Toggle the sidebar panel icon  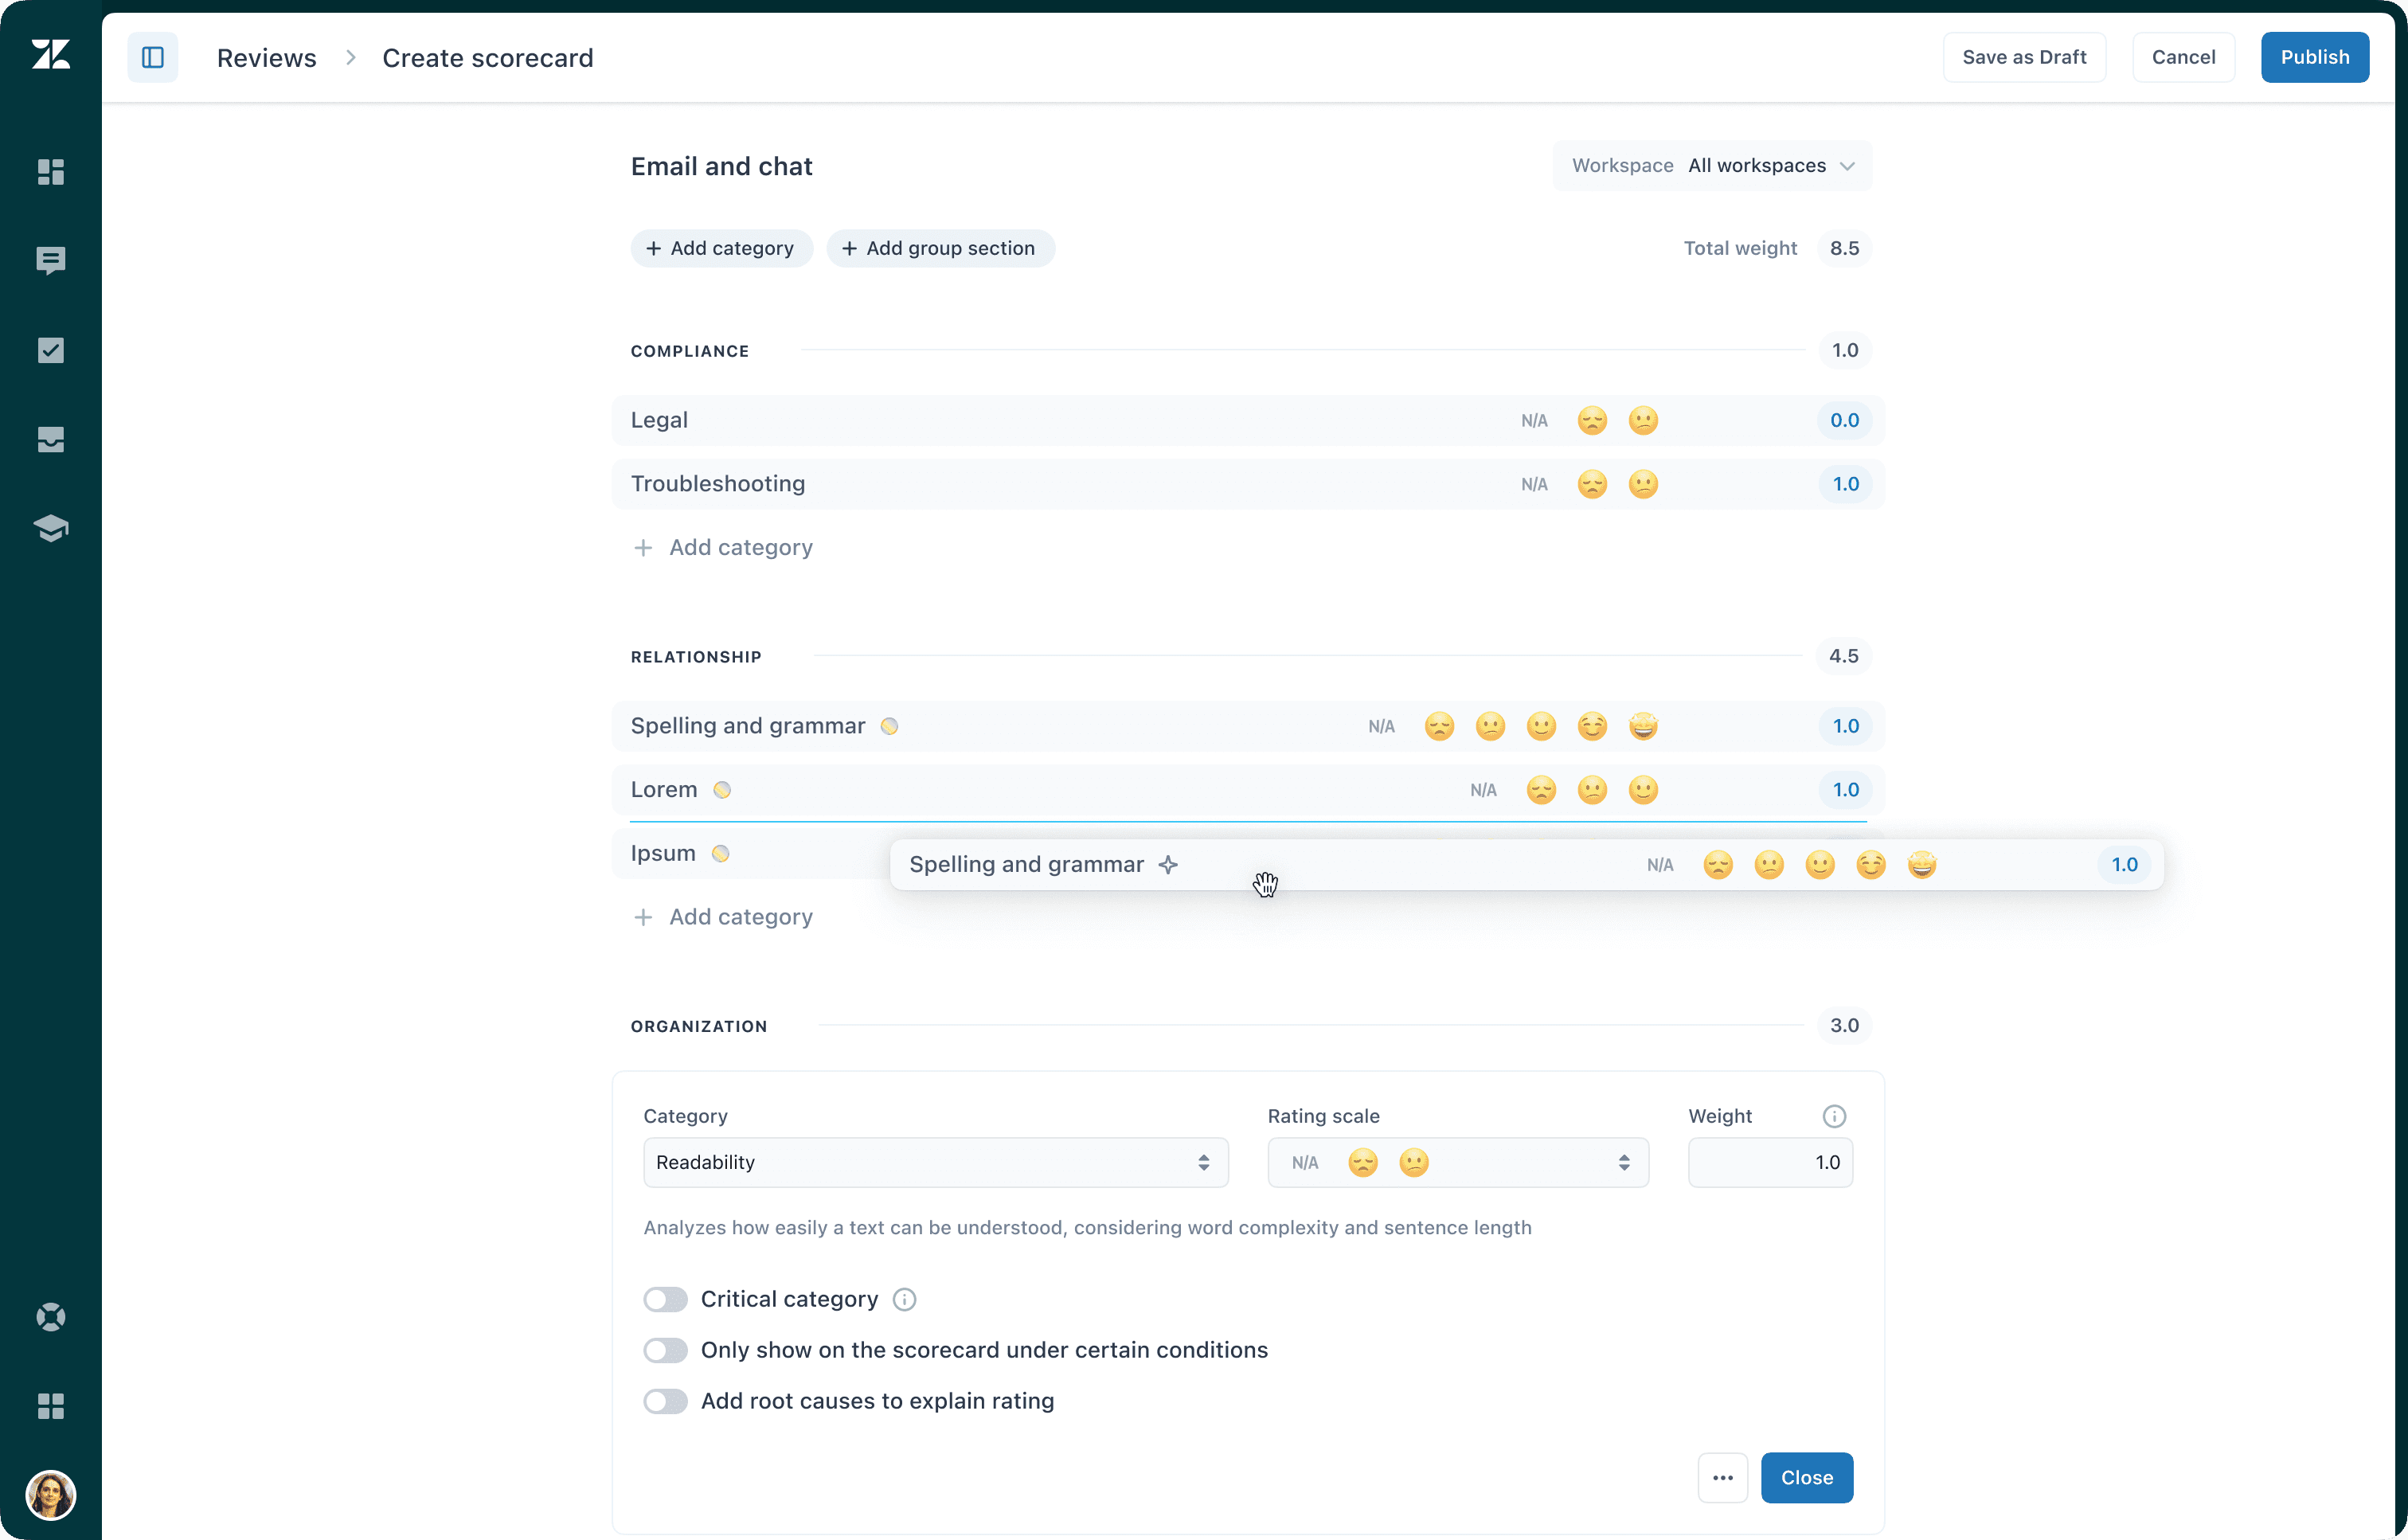click(152, 57)
